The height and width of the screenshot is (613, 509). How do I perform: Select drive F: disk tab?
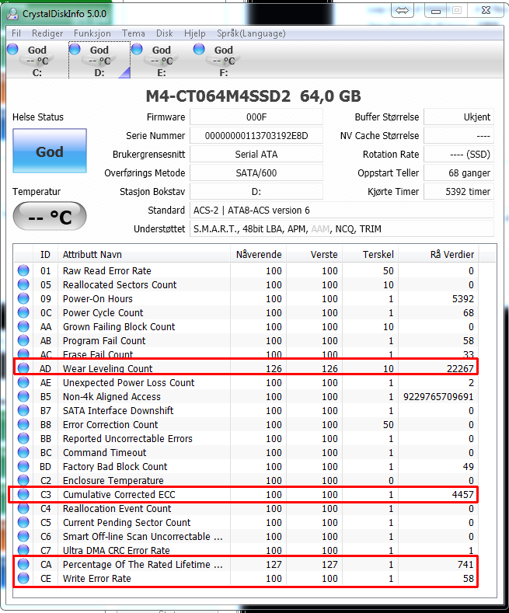pos(224,60)
